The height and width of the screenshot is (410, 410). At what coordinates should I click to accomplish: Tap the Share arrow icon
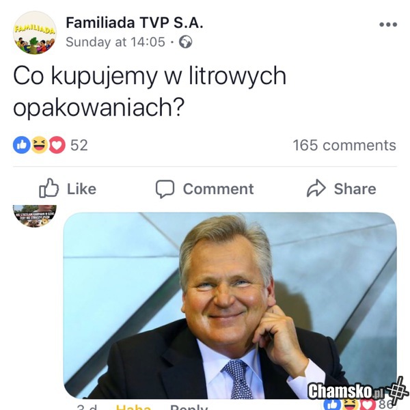click(x=316, y=188)
